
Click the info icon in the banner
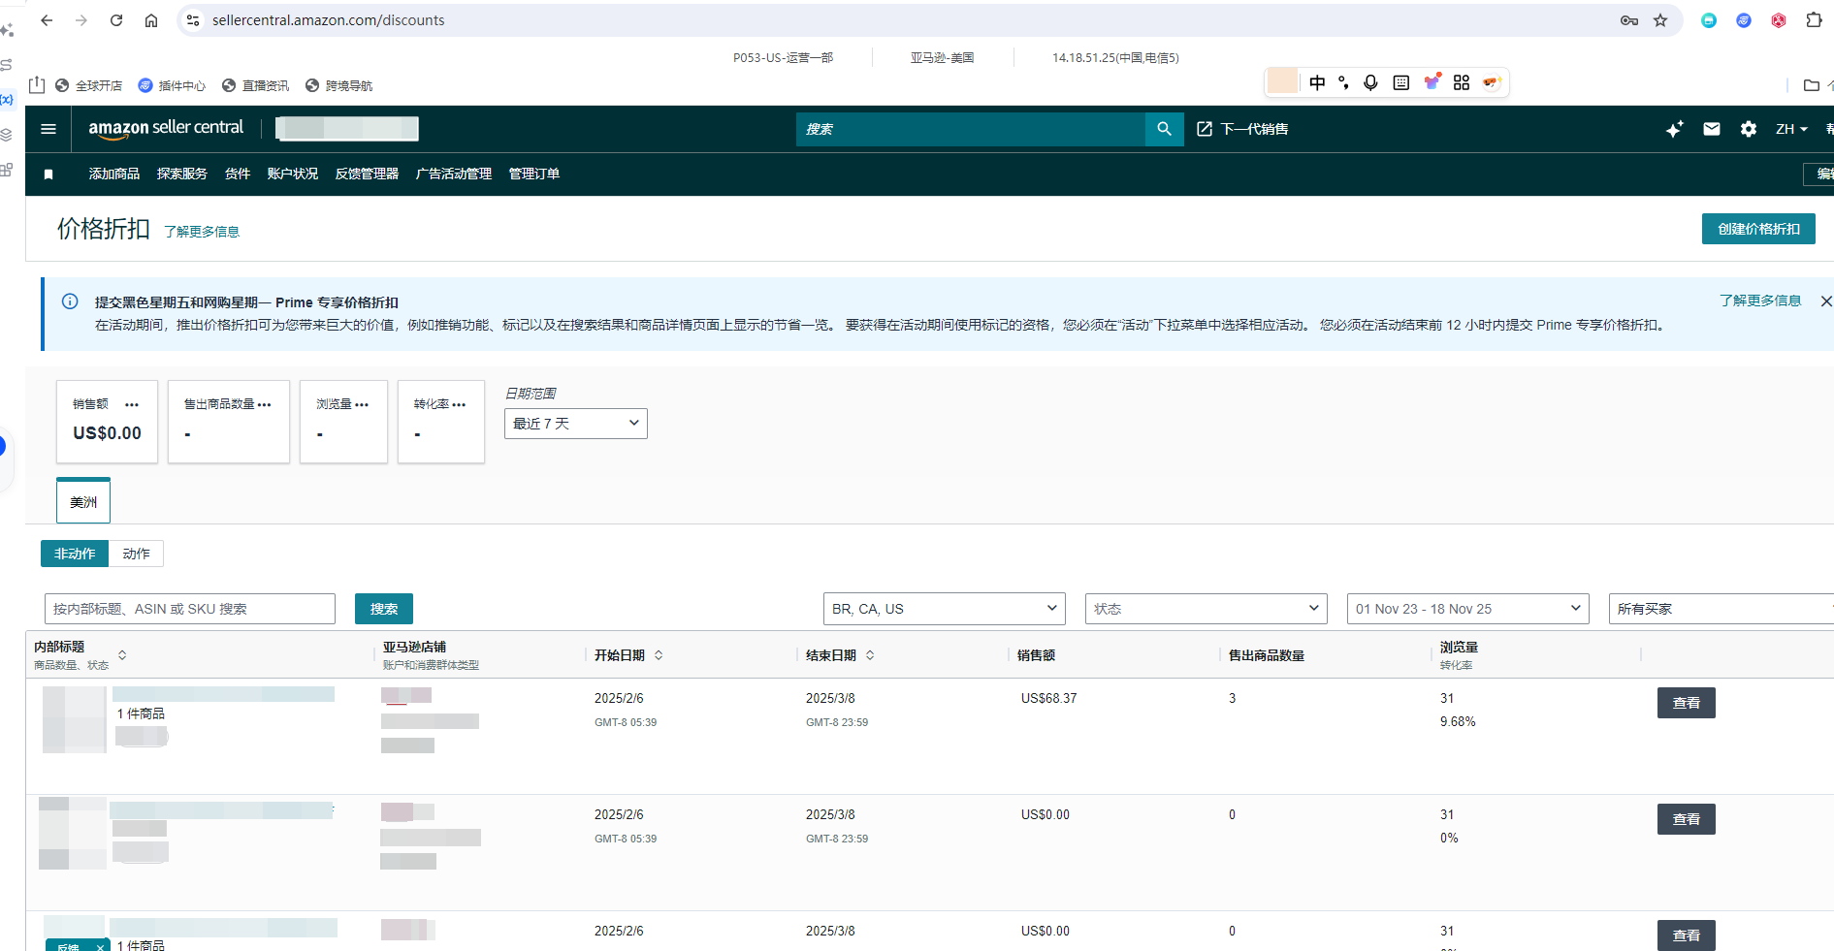pos(70,301)
